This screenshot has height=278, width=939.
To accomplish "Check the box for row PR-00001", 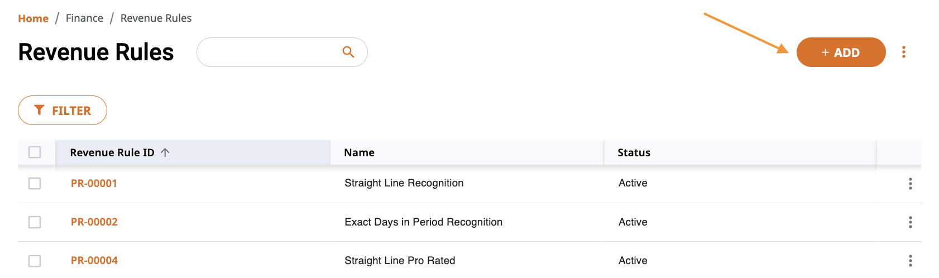I will point(35,183).
